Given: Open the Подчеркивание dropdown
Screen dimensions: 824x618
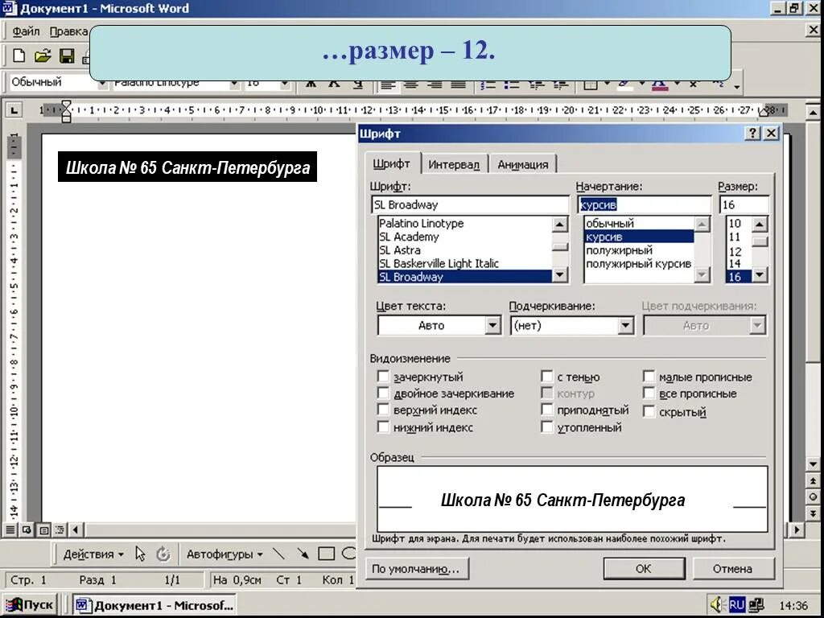Looking at the screenshot, I should click(x=625, y=325).
